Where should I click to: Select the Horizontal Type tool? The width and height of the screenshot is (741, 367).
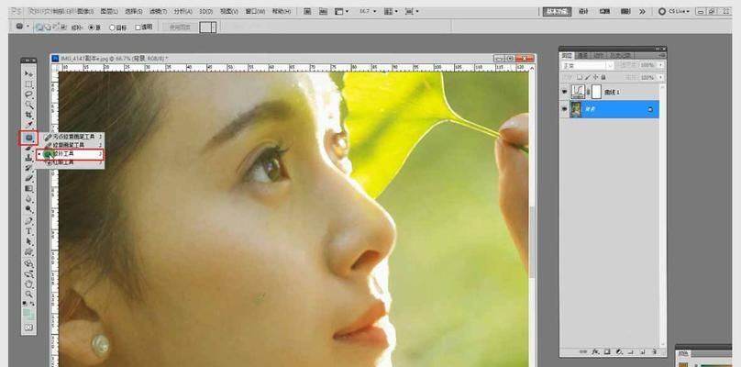pos(29,231)
